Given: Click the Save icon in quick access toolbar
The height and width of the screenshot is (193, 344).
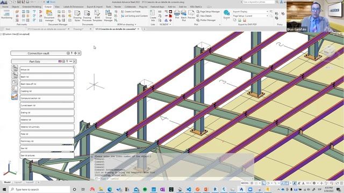Looking at the screenshot, I should coord(19,2).
